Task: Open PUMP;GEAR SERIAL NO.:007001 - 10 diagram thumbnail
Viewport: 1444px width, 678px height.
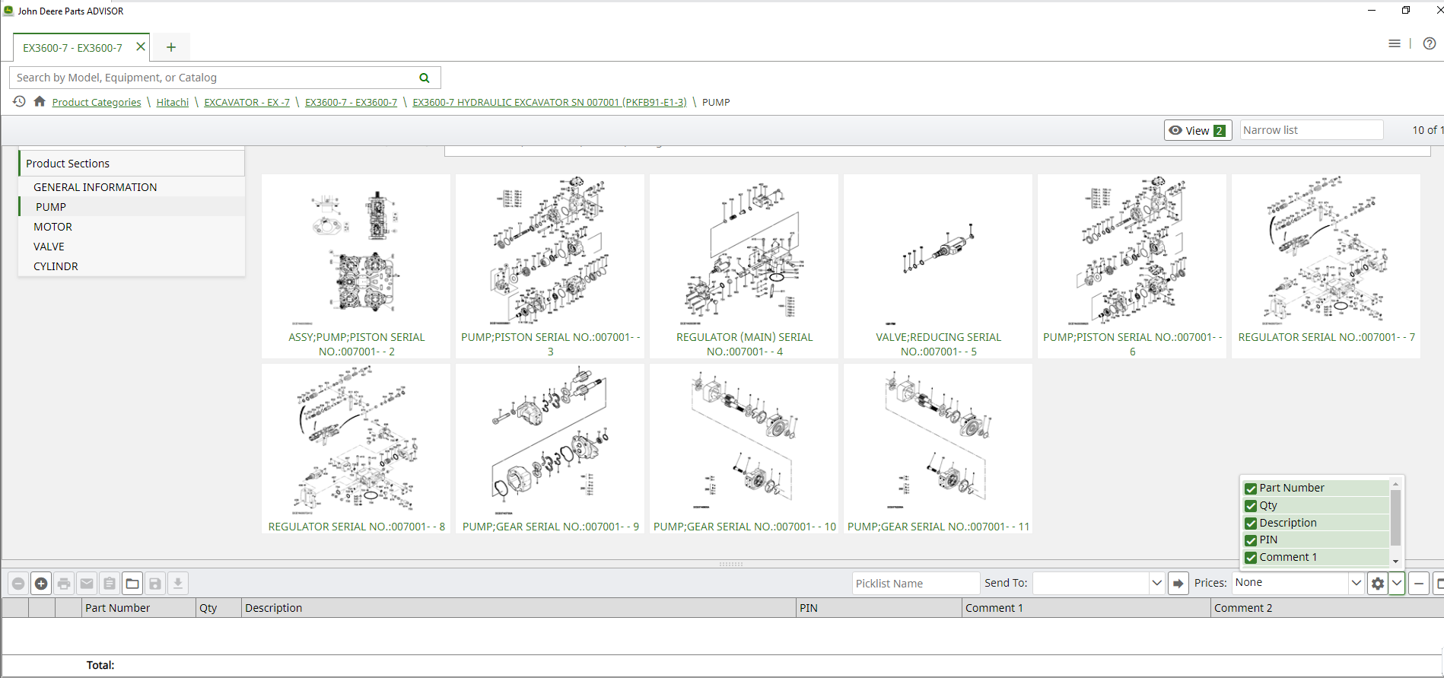Action: (744, 440)
